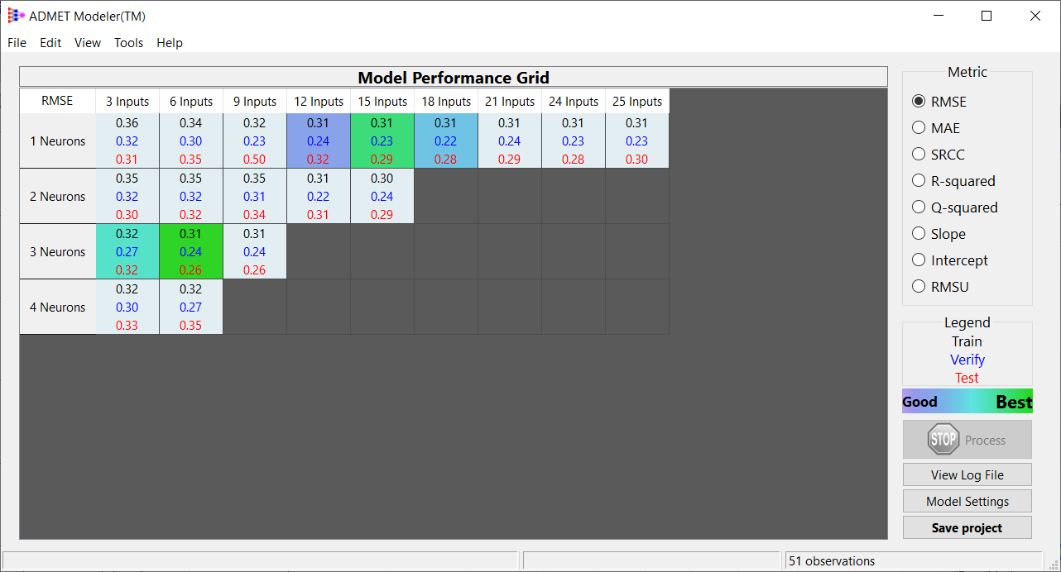1061x572 pixels.
Task: Click the STOP sign icon beside Process
Action: (943, 440)
